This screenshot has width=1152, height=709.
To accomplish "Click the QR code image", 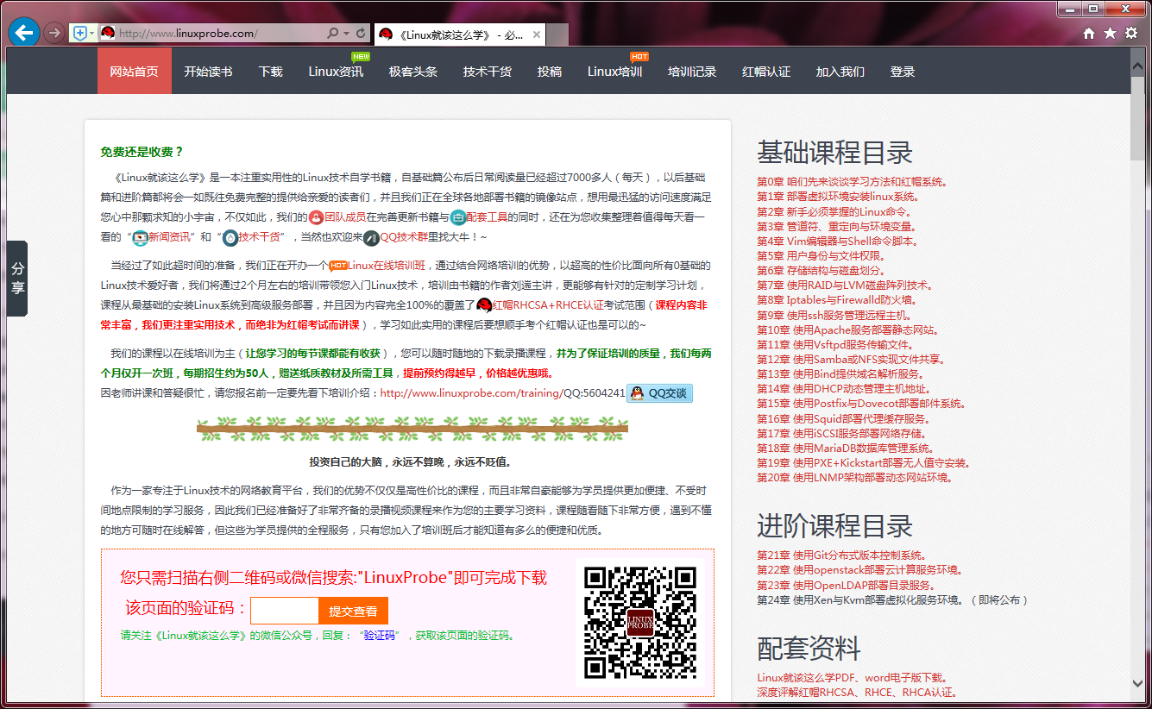I will pos(640,622).
